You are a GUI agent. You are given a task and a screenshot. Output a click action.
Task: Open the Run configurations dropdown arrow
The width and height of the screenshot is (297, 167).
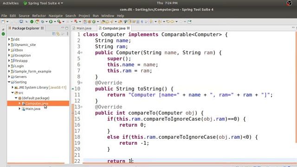pos(55,22)
